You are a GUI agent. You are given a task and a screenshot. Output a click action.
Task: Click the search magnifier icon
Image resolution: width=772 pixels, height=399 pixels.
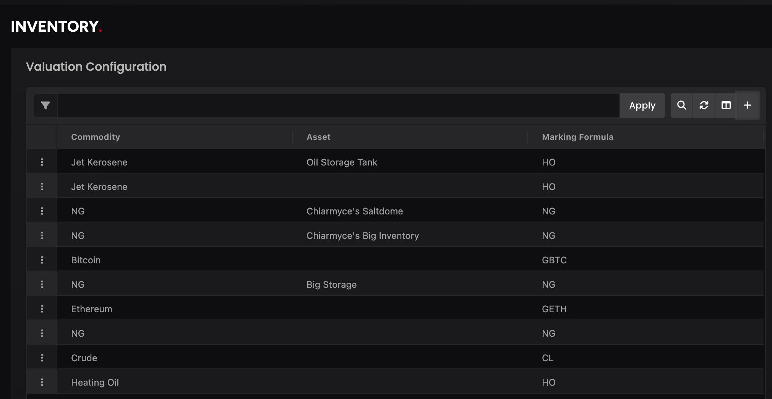681,105
